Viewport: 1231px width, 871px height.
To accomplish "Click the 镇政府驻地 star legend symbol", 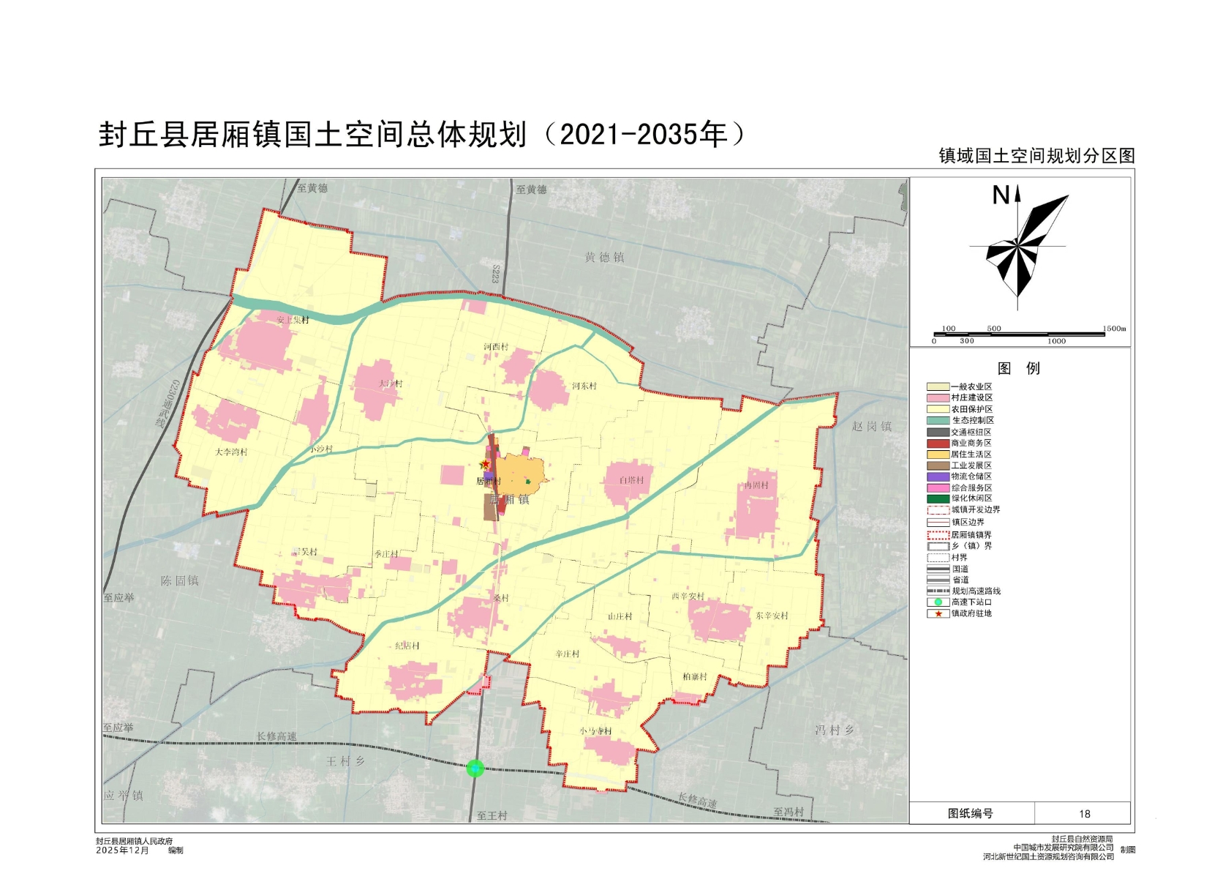I will [938, 613].
